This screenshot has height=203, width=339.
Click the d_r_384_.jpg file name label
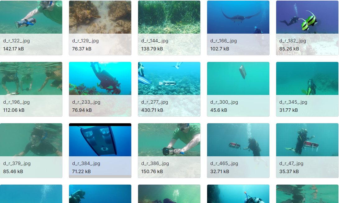[x=86, y=163]
